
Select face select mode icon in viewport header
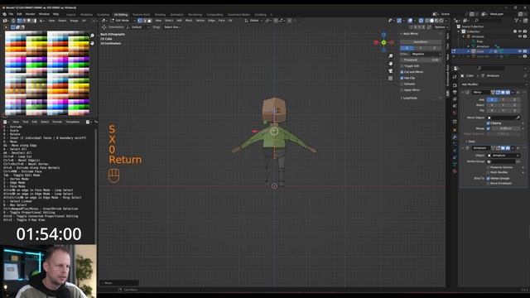[149, 21]
